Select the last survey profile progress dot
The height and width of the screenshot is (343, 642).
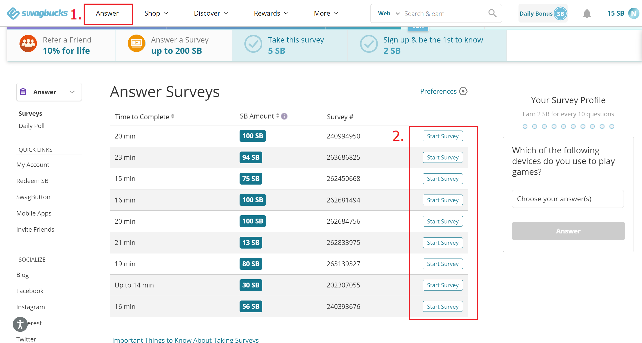(612, 126)
